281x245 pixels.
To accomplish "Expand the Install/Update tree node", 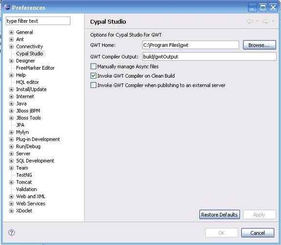I will click(11, 89).
